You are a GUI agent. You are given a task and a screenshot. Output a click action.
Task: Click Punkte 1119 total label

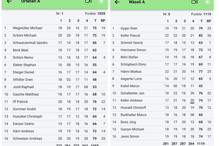(x=201, y=14)
